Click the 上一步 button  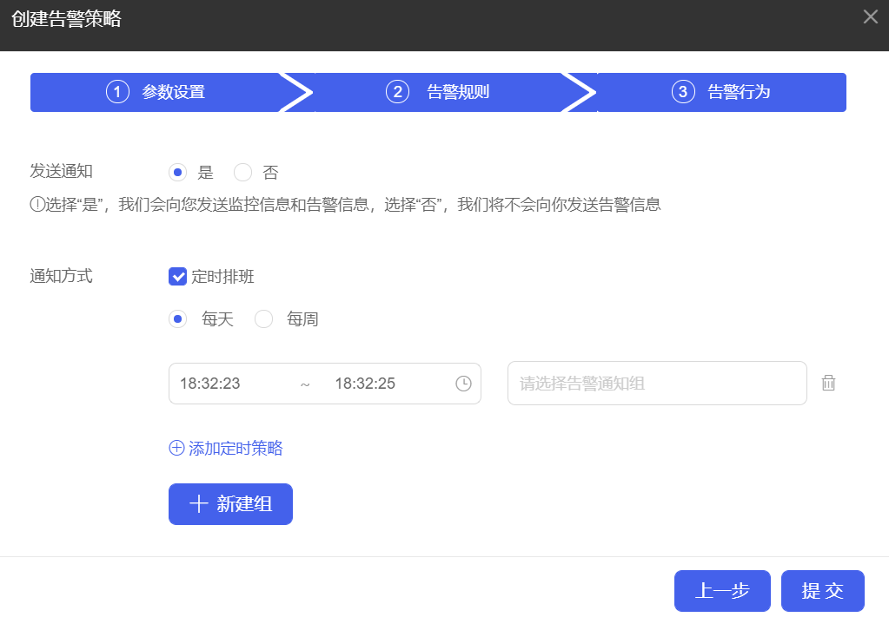(722, 590)
